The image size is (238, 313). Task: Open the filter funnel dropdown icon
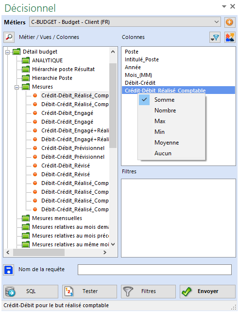pyautogui.click(x=215, y=37)
